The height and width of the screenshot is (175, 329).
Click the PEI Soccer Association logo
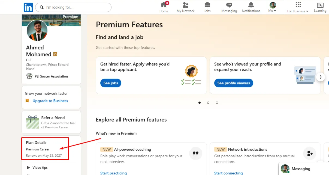click(x=29, y=76)
